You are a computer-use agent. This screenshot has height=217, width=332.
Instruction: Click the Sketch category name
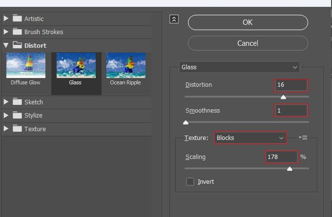34,102
